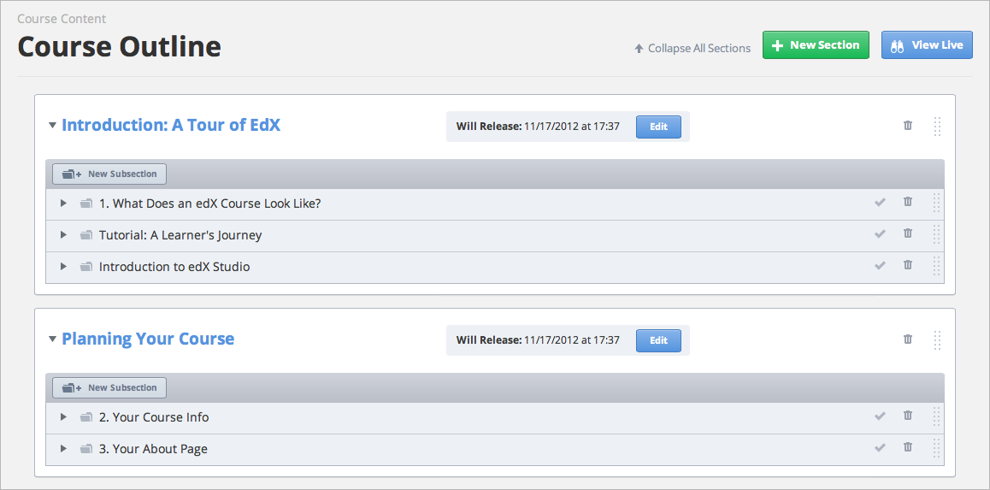The height and width of the screenshot is (490, 990).
Task: Edit release date for Introduction section
Action: [x=658, y=127]
